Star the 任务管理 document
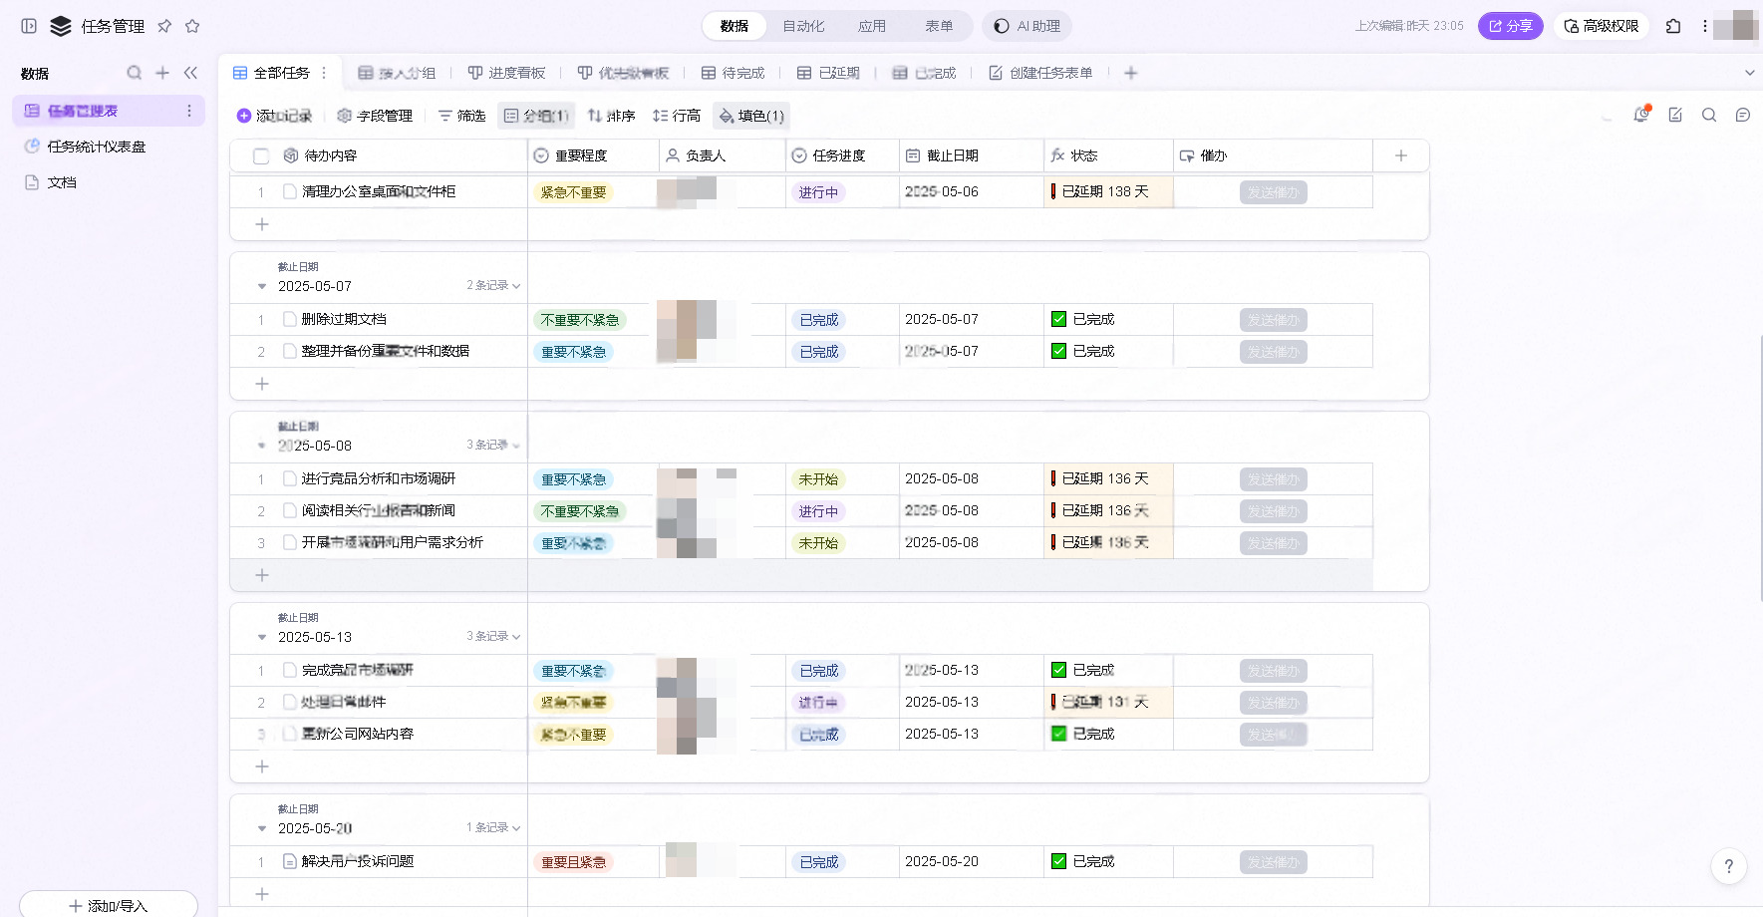Screen dimensions: 1763x917 pyautogui.click(x=192, y=26)
